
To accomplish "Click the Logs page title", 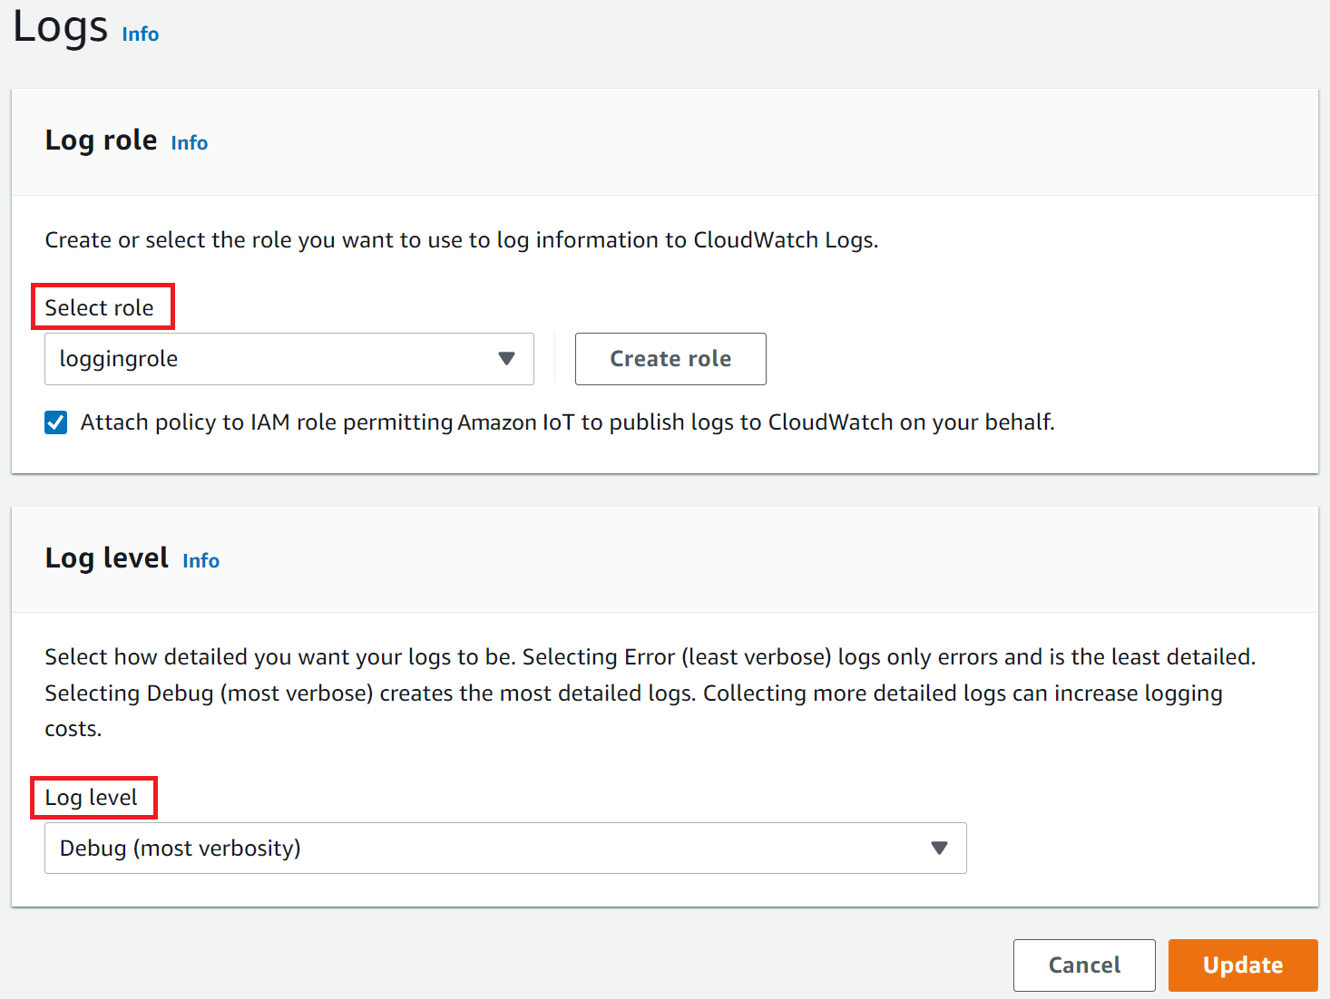I will click(60, 27).
